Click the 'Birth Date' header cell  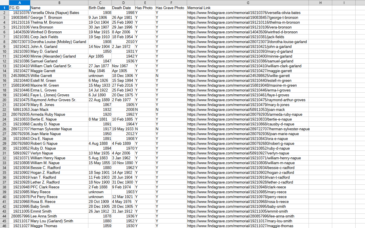click(100, 8)
